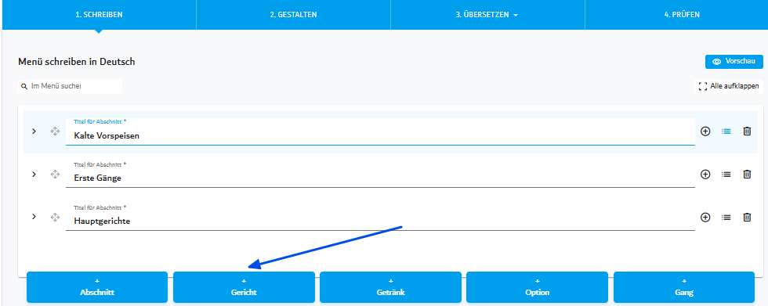Click plus icon on Kalte Vorspeisen row
The width and height of the screenshot is (768, 306).
705,131
